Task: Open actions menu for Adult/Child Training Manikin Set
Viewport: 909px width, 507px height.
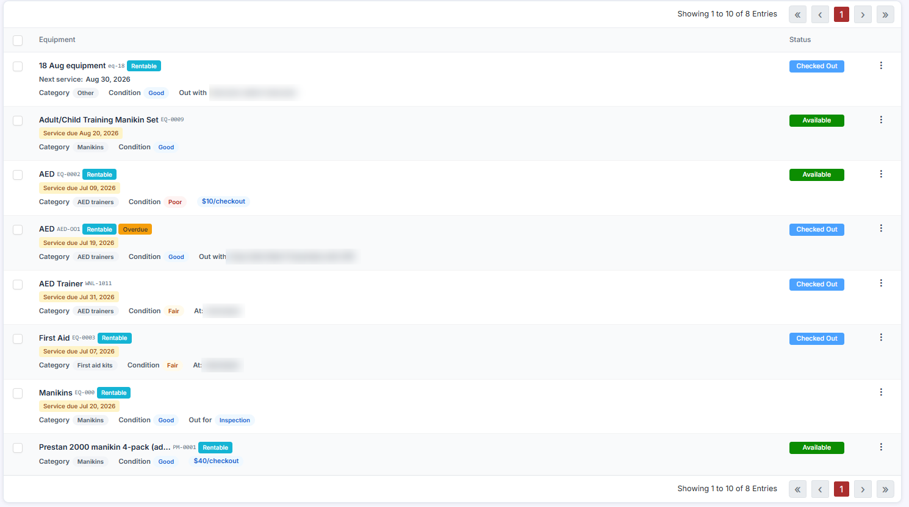Action: coord(881,119)
